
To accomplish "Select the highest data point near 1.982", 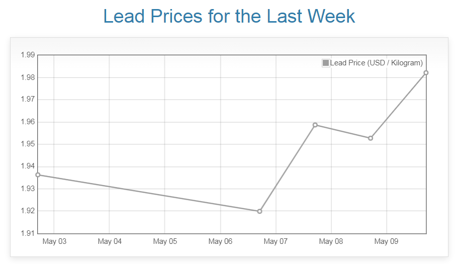I will coord(426,73).
